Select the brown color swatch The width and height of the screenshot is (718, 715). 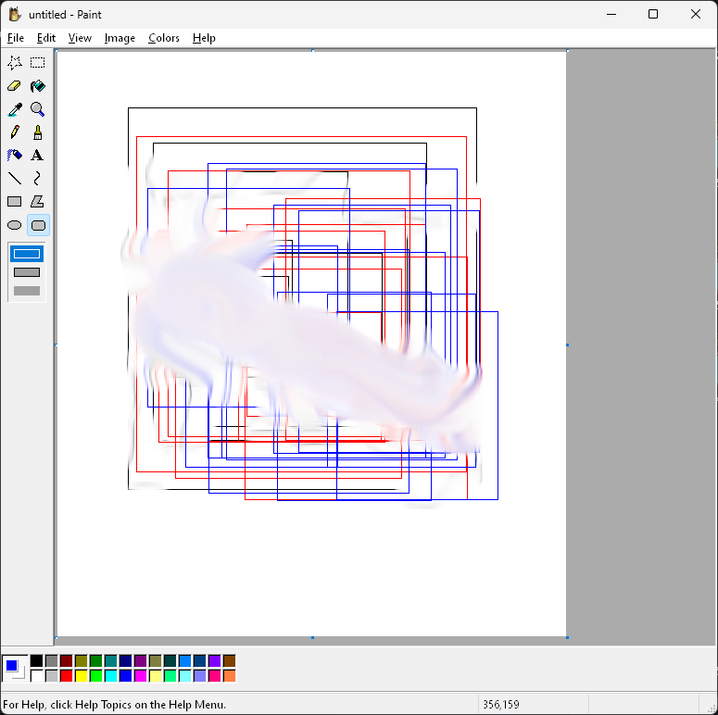tap(230, 660)
